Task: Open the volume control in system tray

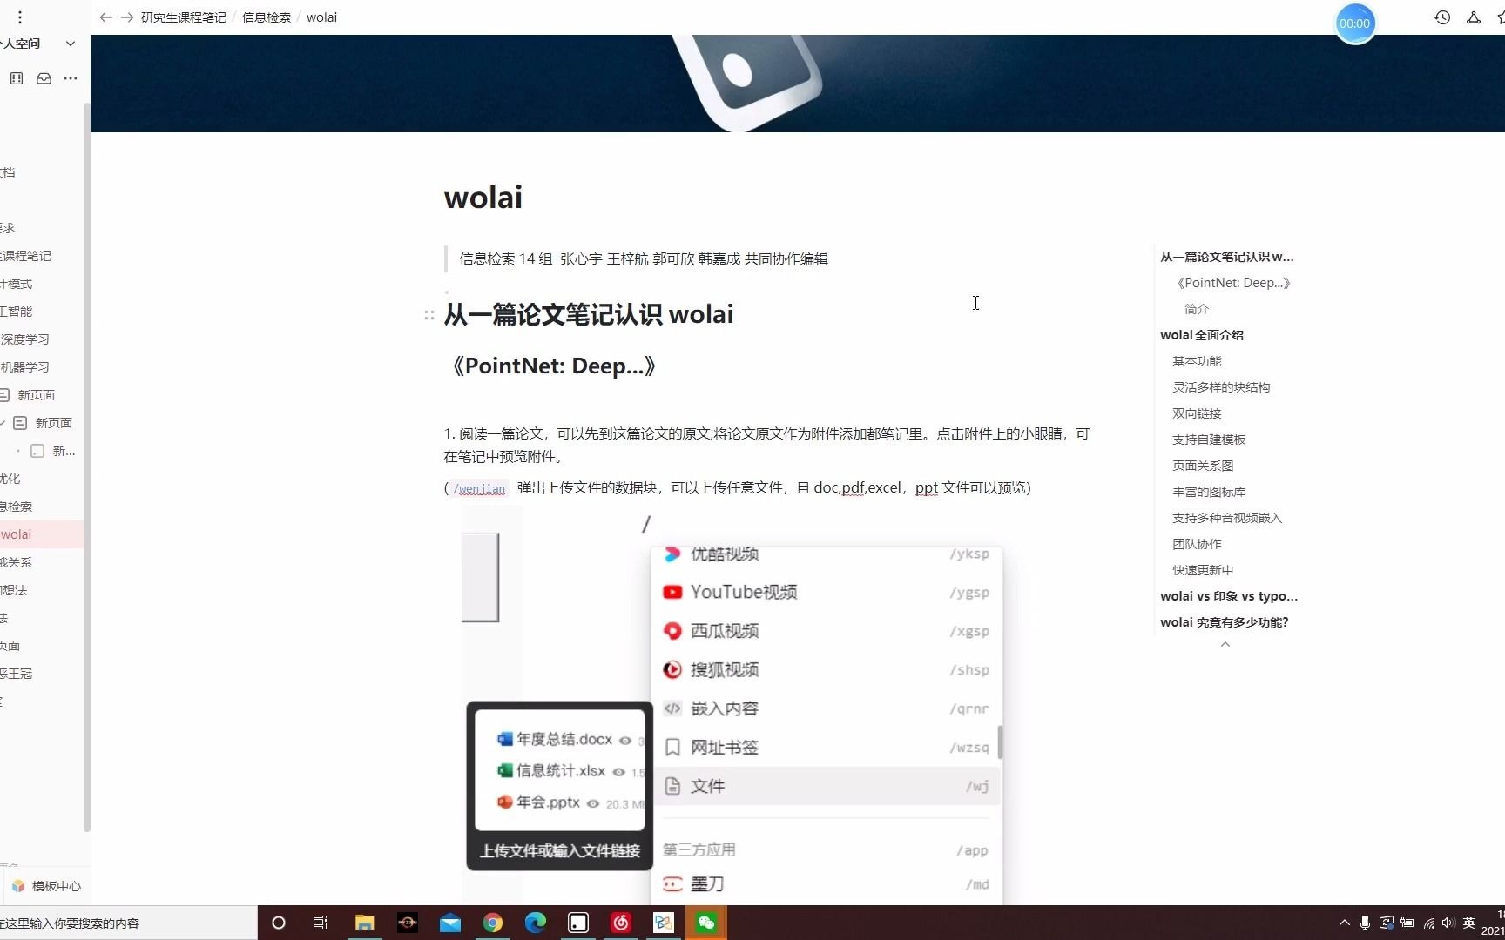Action: [1448, 923]
